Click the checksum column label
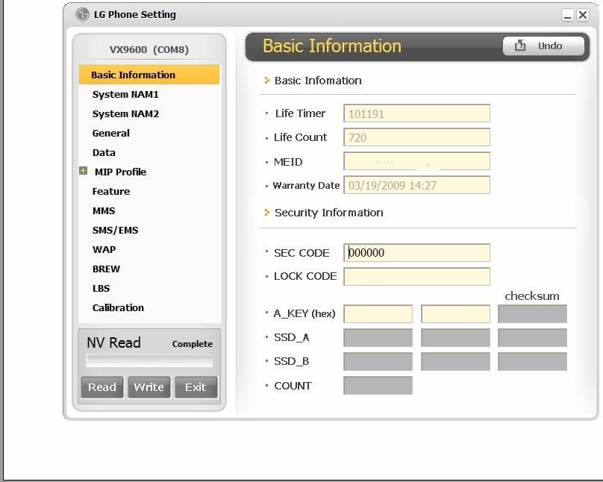 coord(532,296)
